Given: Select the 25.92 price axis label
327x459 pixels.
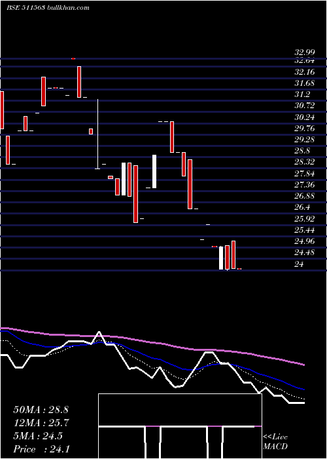Looking at the screenshot, I should pyautogui.click(x=305, y=218).
